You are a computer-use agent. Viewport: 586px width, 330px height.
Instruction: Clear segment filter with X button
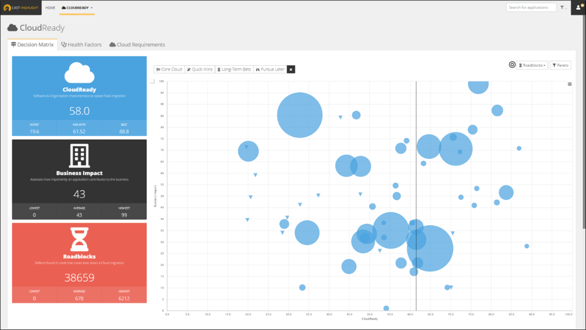[291, 69]
